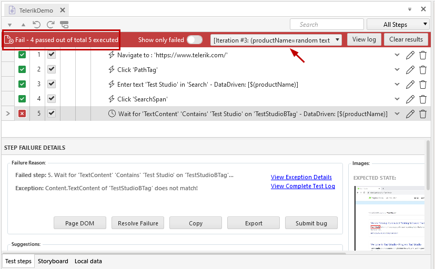The height and width of the screenshot is (269, 435).
Task: Click the Copy button
Action: point(196,223)
